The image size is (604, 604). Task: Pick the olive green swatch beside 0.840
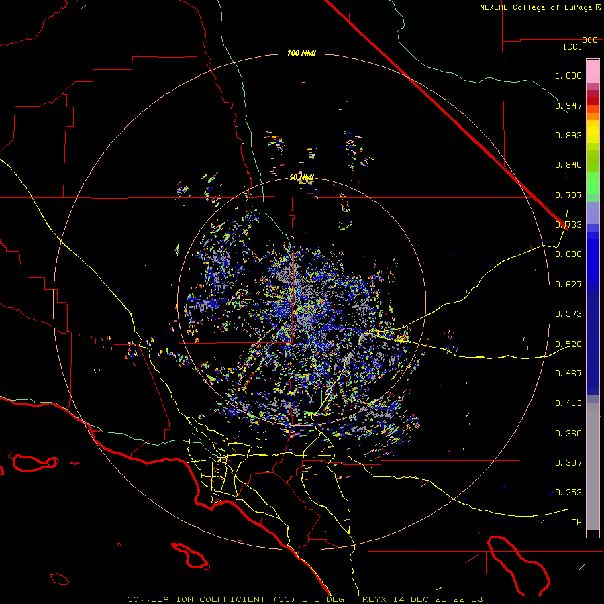click(x=593, y=161)
